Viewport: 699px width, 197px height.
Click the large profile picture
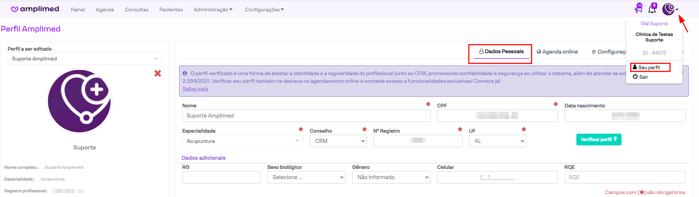coord(79,101)
